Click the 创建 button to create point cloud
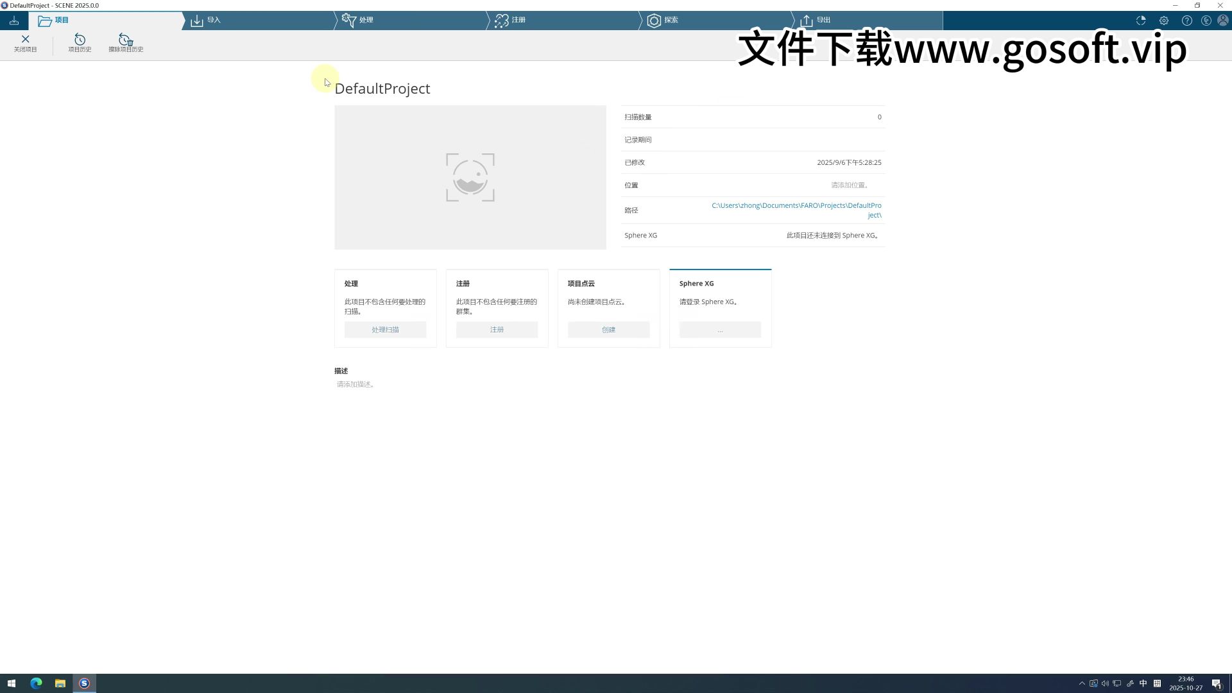Viewport: 1232px width, 693px height. coord(608,329)
